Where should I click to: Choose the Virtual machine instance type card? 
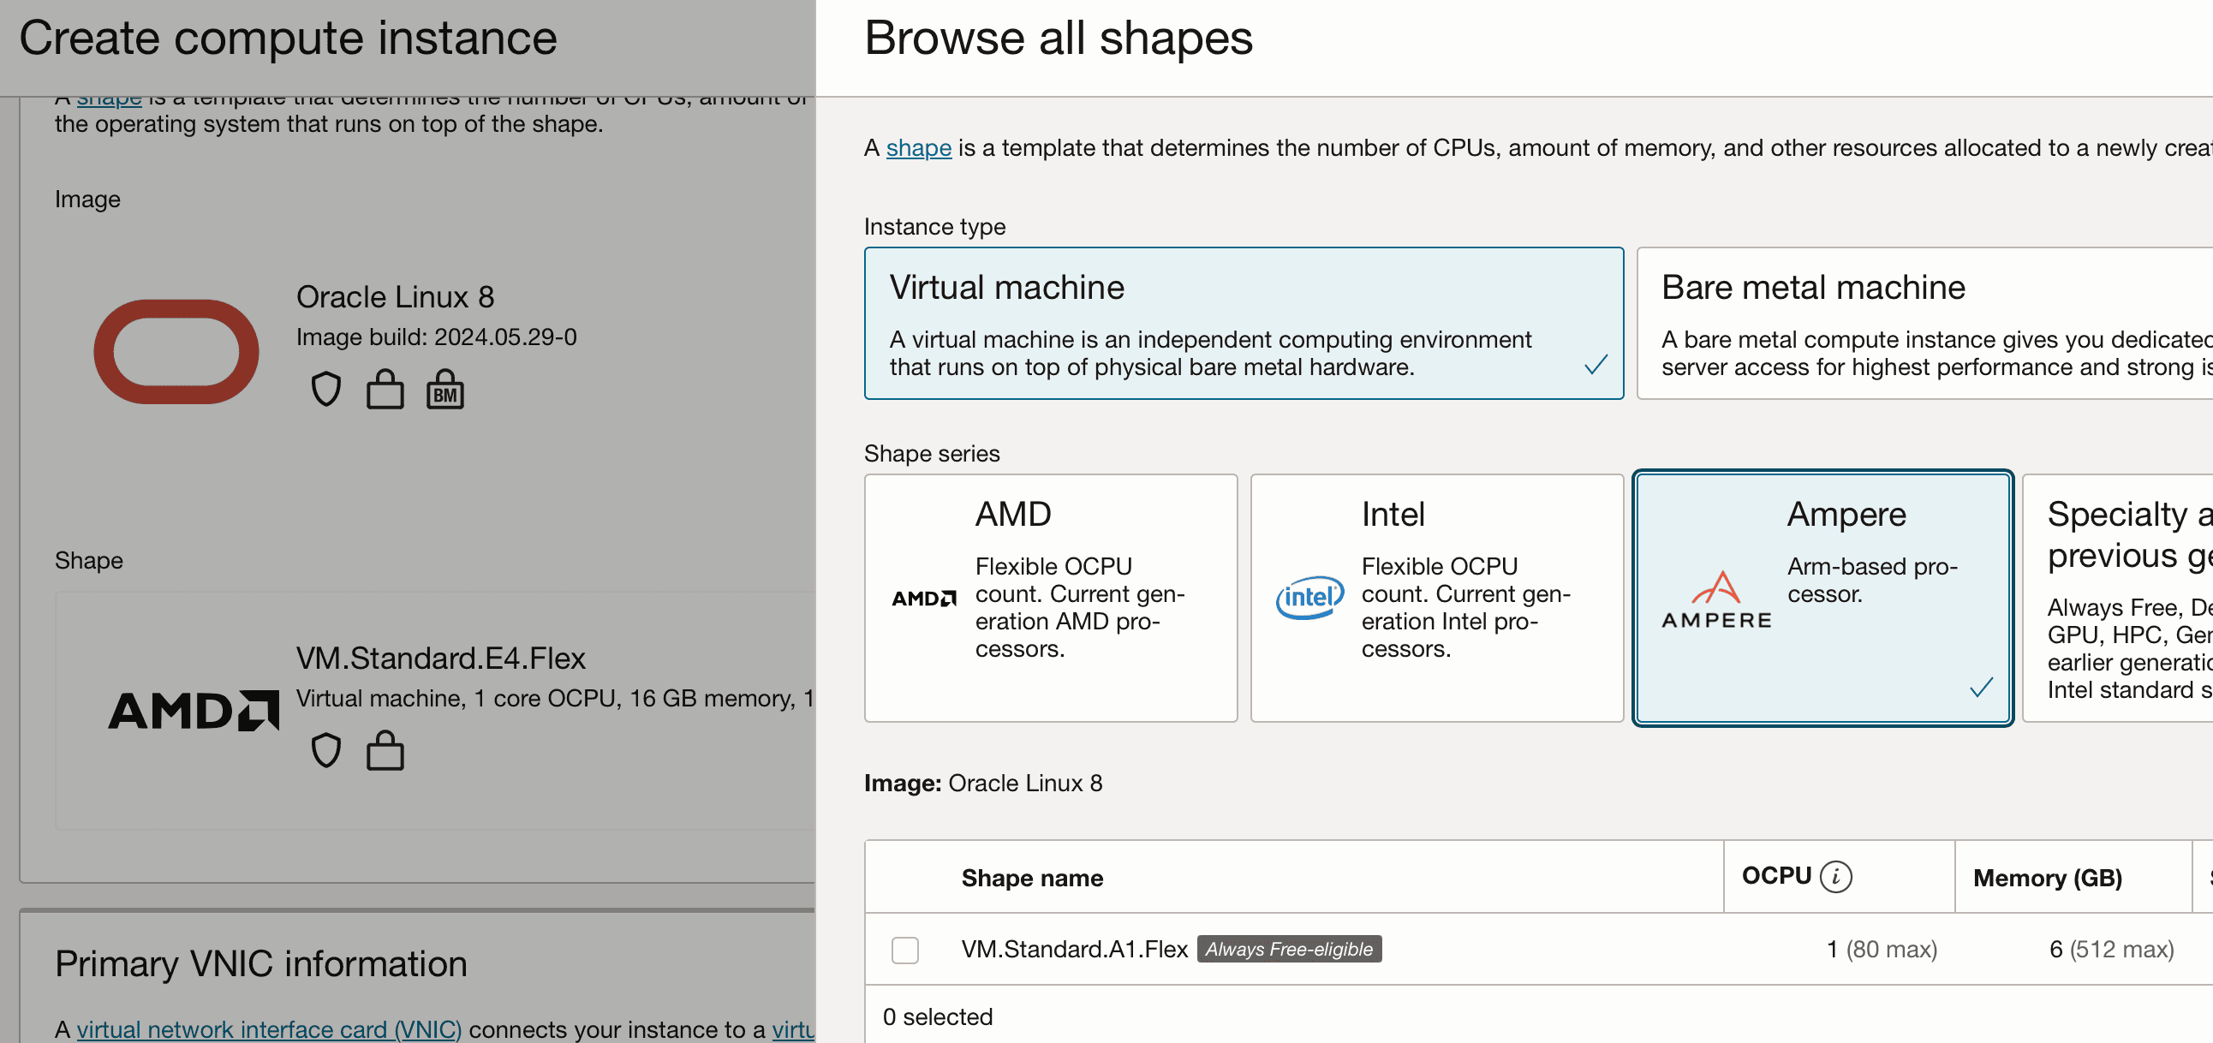click(1243, 323)
